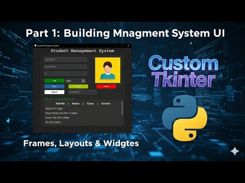Viewport: 245px width, 183px height.
Task: Select the 'Anwar | 26 | Rb41 | Male' row
Action: (x=57, y=118)
